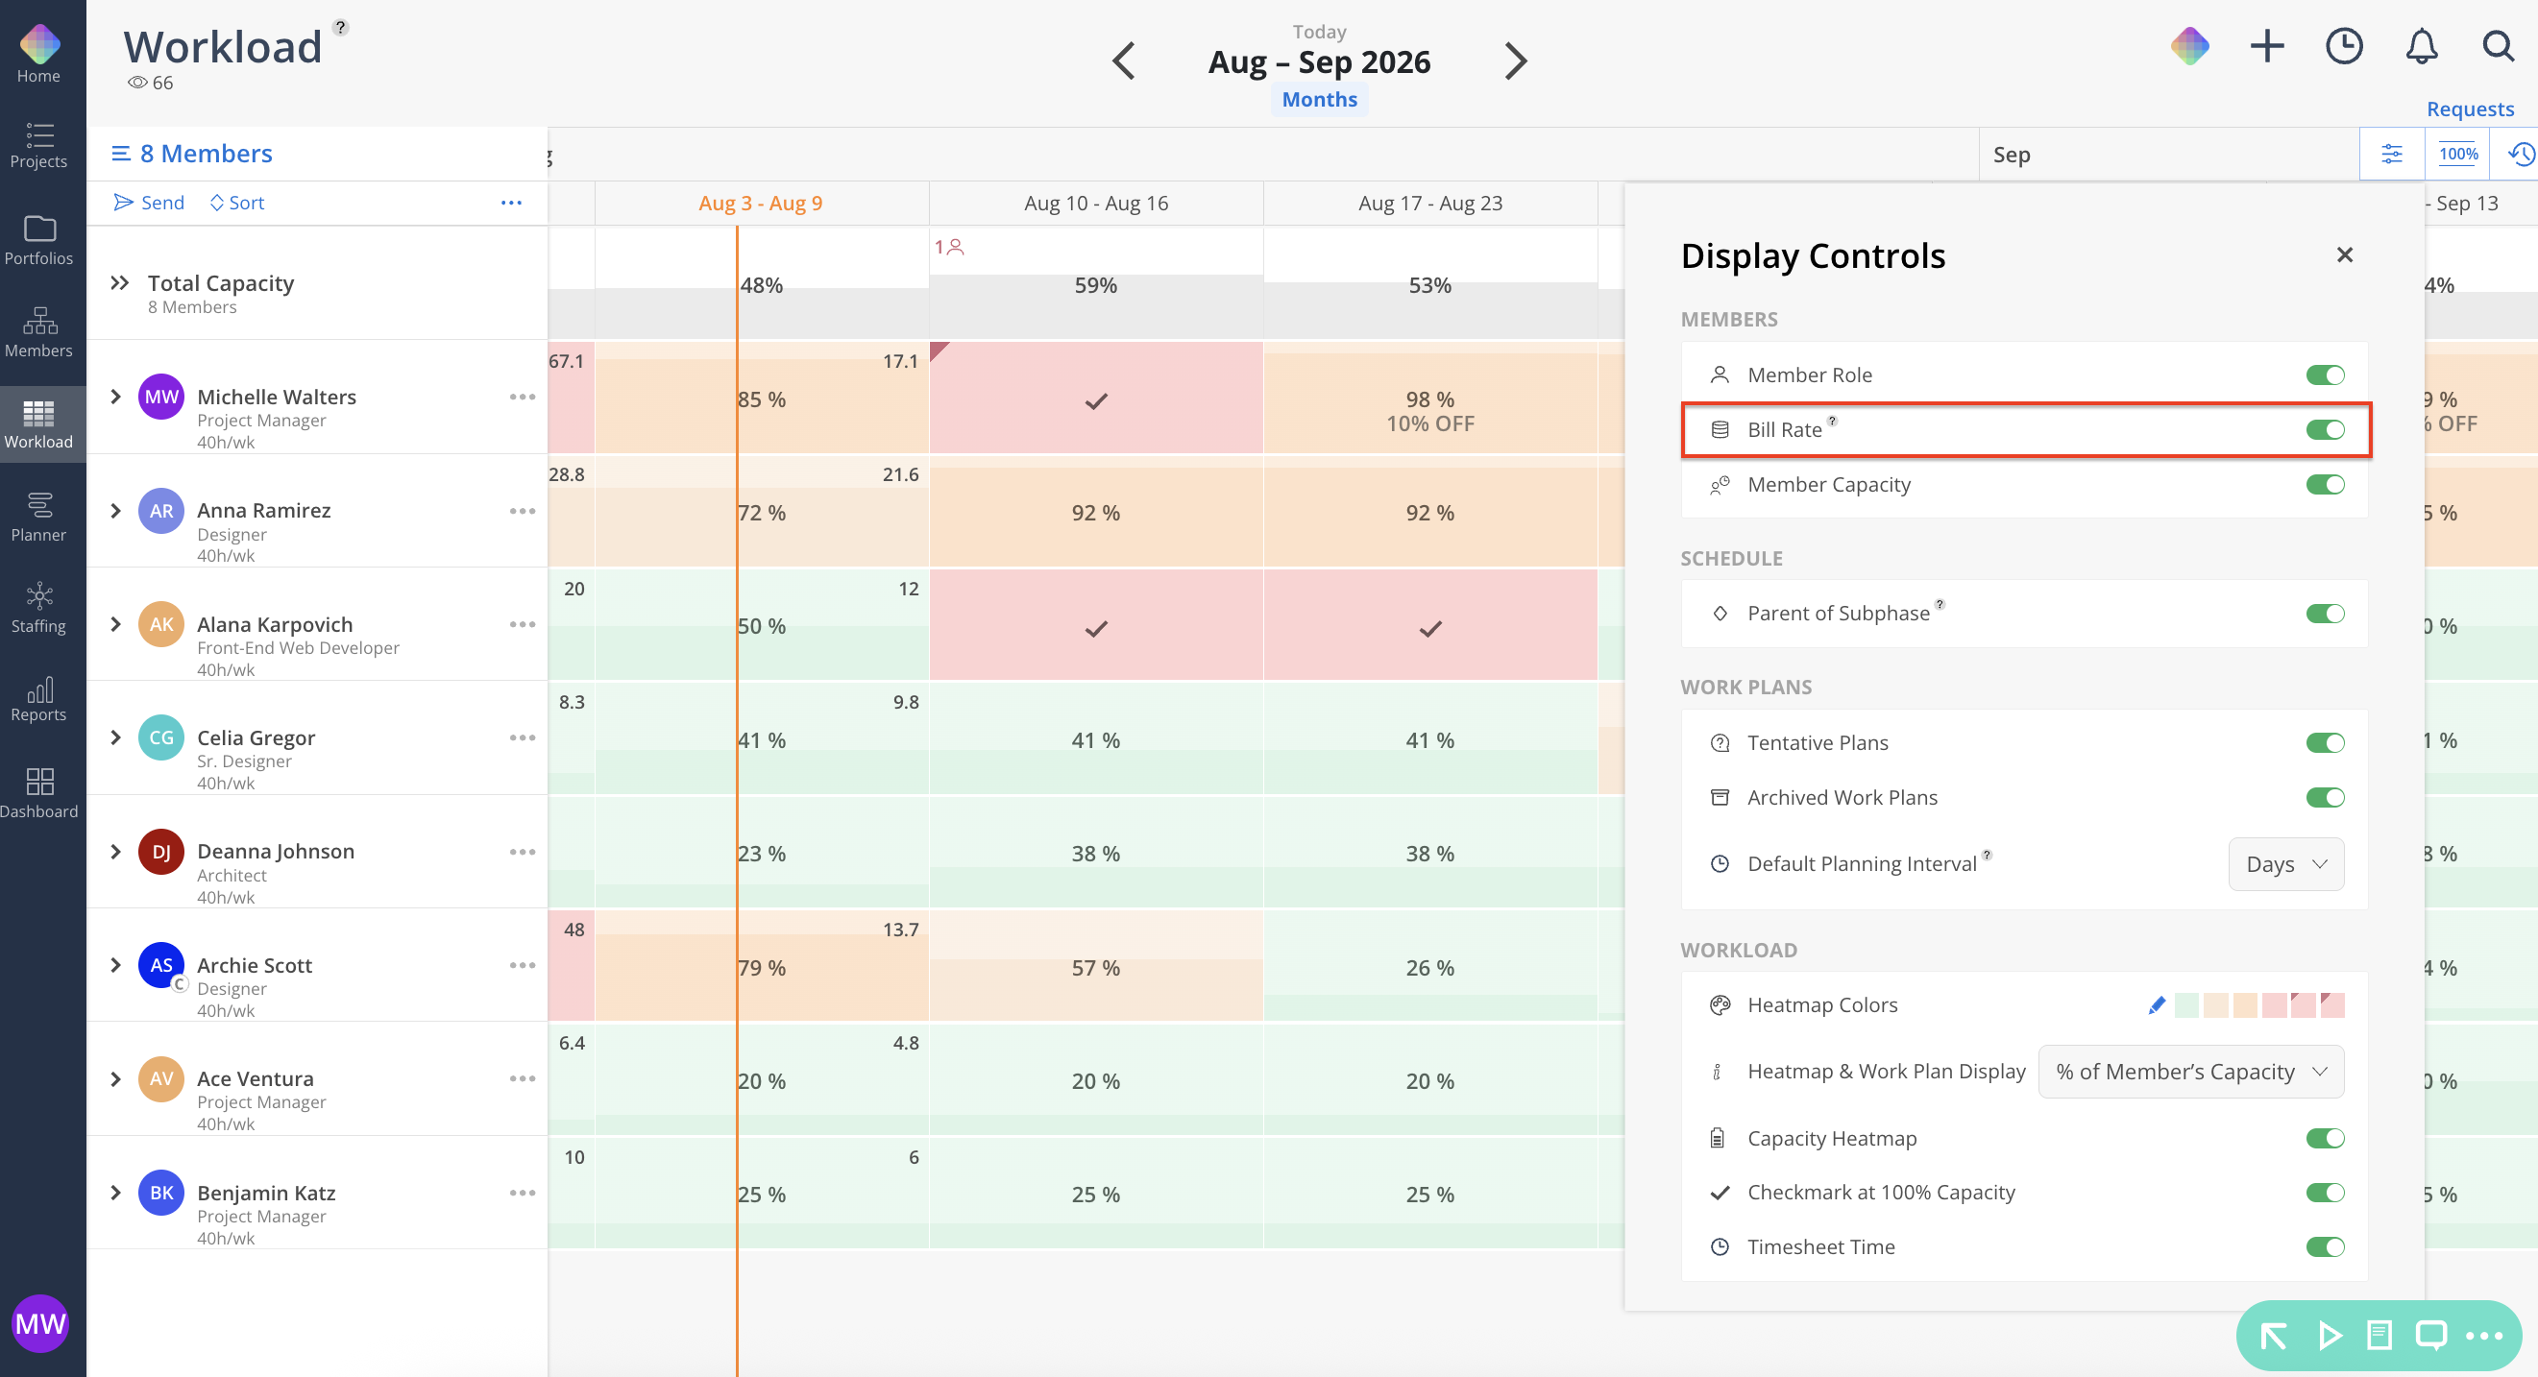Open the Reports sidebar icon
The image size is (2538, 1377).
(x=38, y=698)
